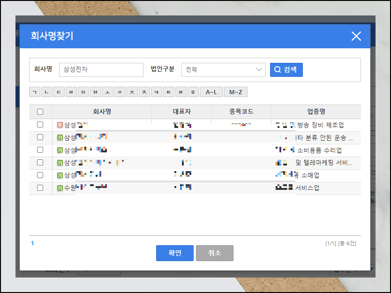Filter by initial consonant ㄴ
391x293 pixels.
(x=46, y=92)
